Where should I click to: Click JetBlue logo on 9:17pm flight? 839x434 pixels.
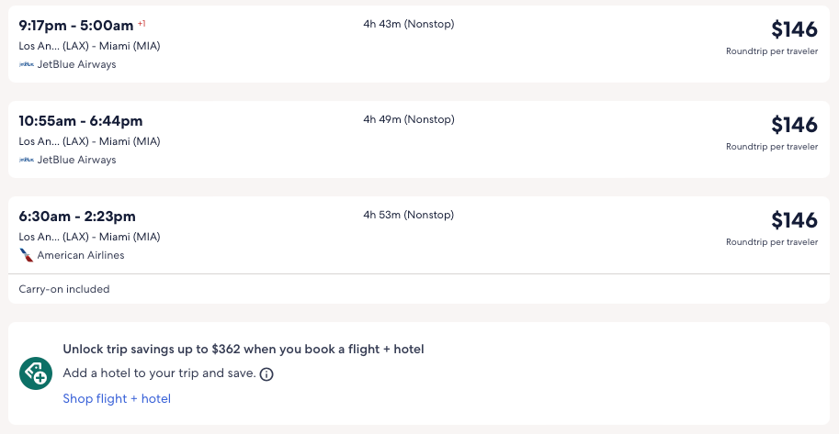[x=26, y=64]
